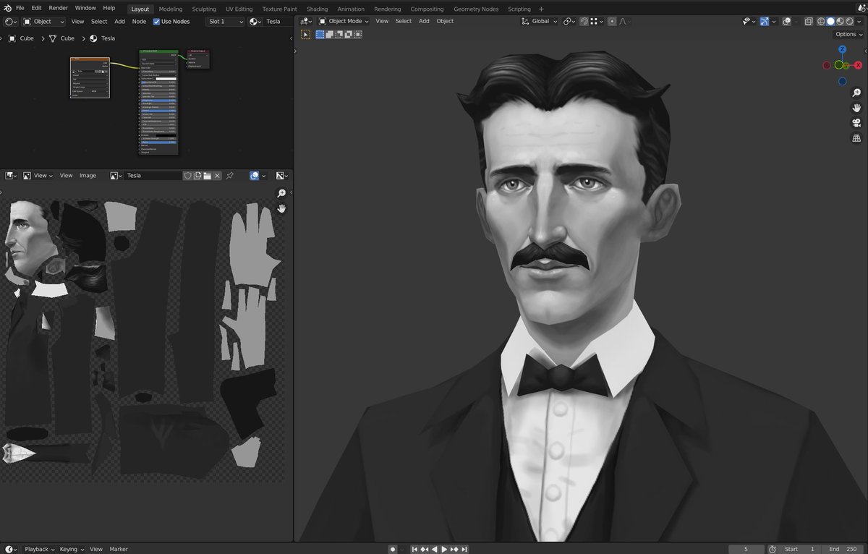This screenshot has width=868, height=554.
Task: Open the Edit menu
Action: pos(36,8)
